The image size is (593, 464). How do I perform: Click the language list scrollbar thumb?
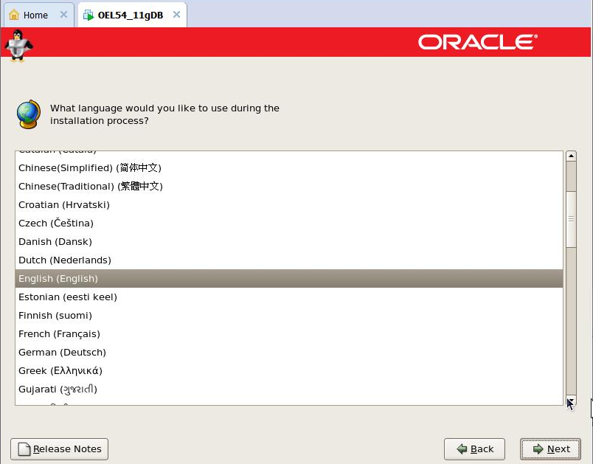pyautogui.click(x=571, y=219)
